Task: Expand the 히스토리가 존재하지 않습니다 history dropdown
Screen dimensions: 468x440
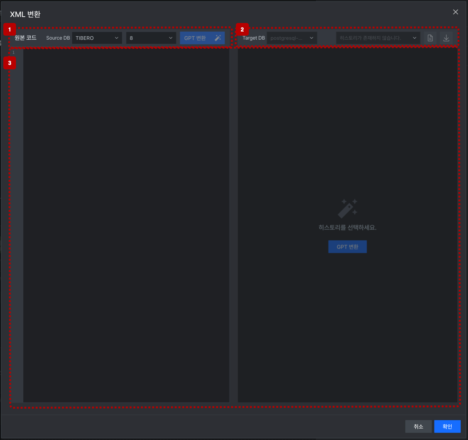Action: coord(378,38)
